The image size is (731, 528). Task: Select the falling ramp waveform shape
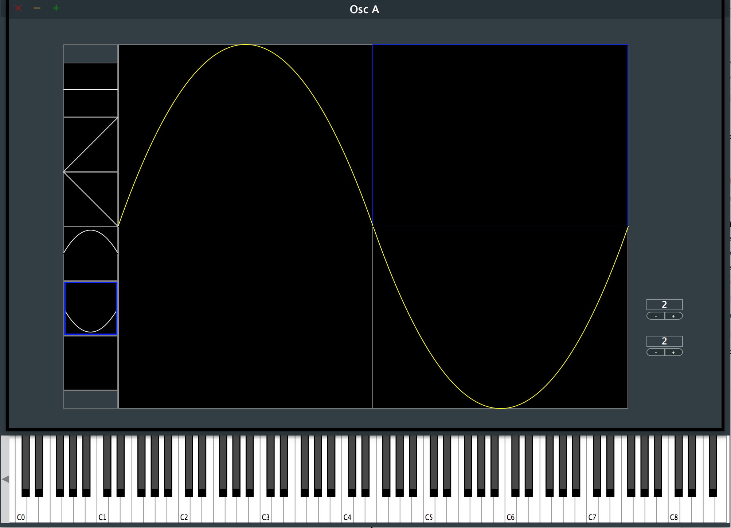[x=91, y=199]
